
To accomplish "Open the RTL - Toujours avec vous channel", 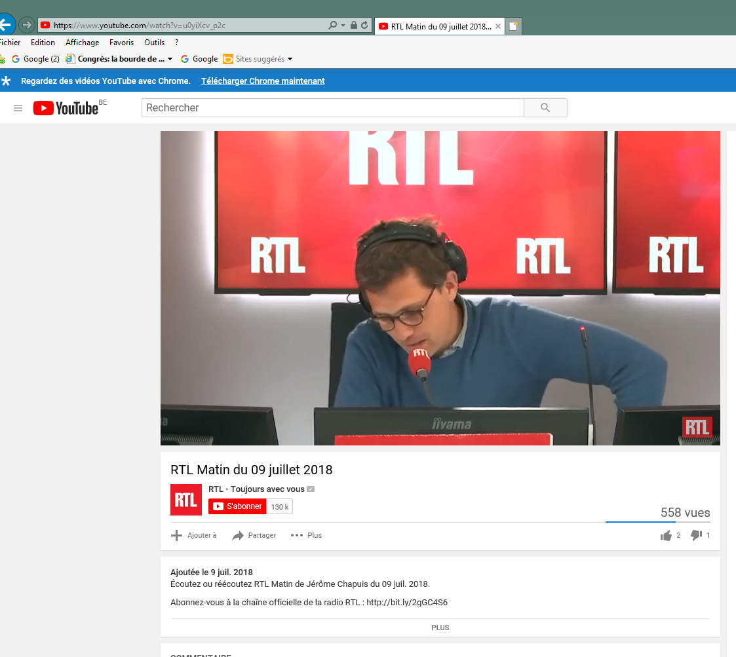I will pos(256,489).
